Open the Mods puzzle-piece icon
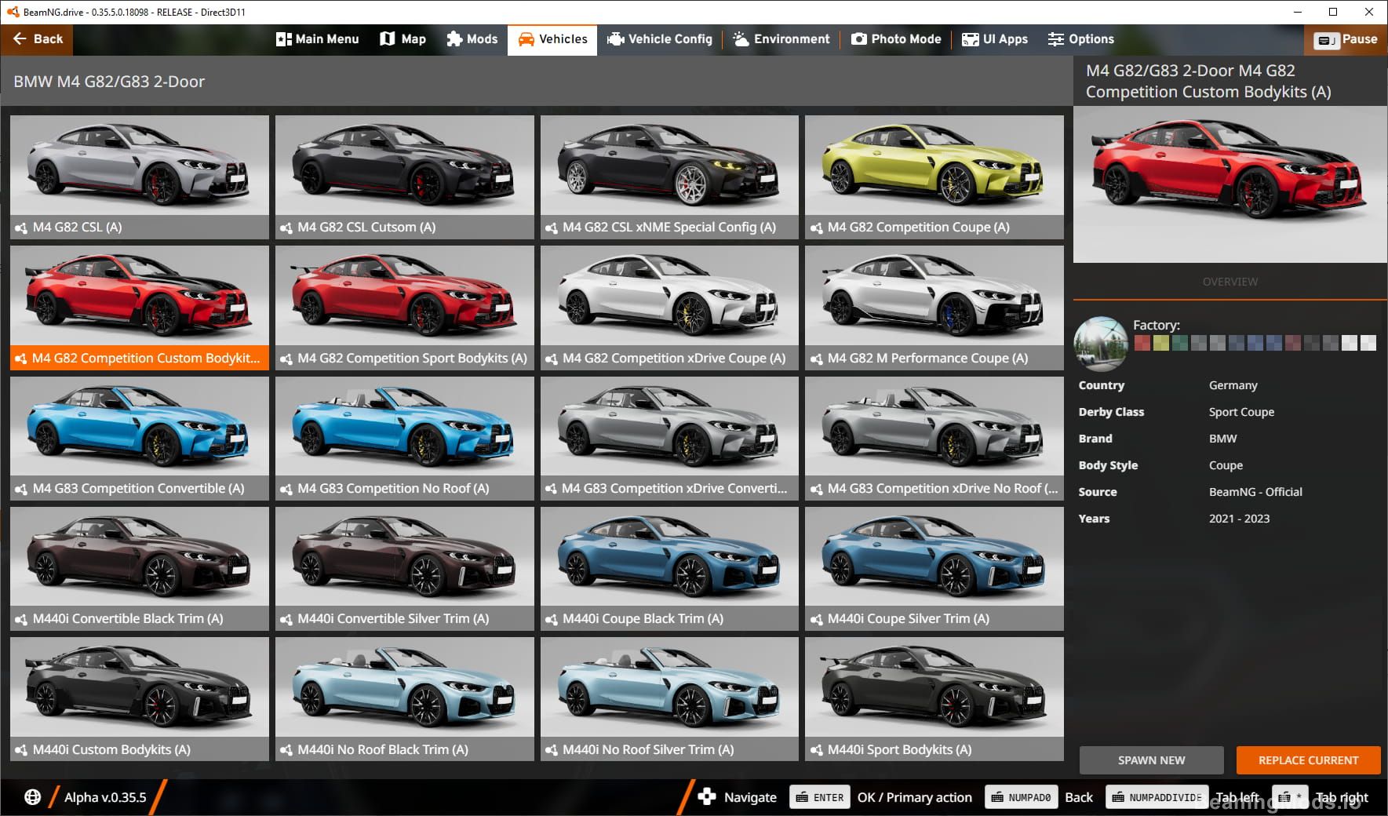 (x=454, y=39)
